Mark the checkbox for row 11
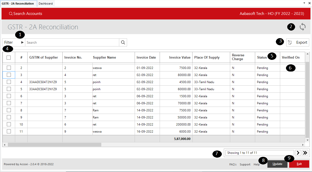312x172 pixels. pos(9,131)
